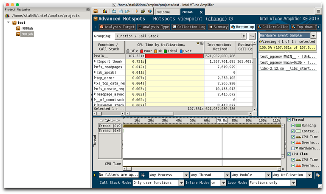Click the clear filters icon in filter bar
The image size is (326, 194).
click(143, 175)
